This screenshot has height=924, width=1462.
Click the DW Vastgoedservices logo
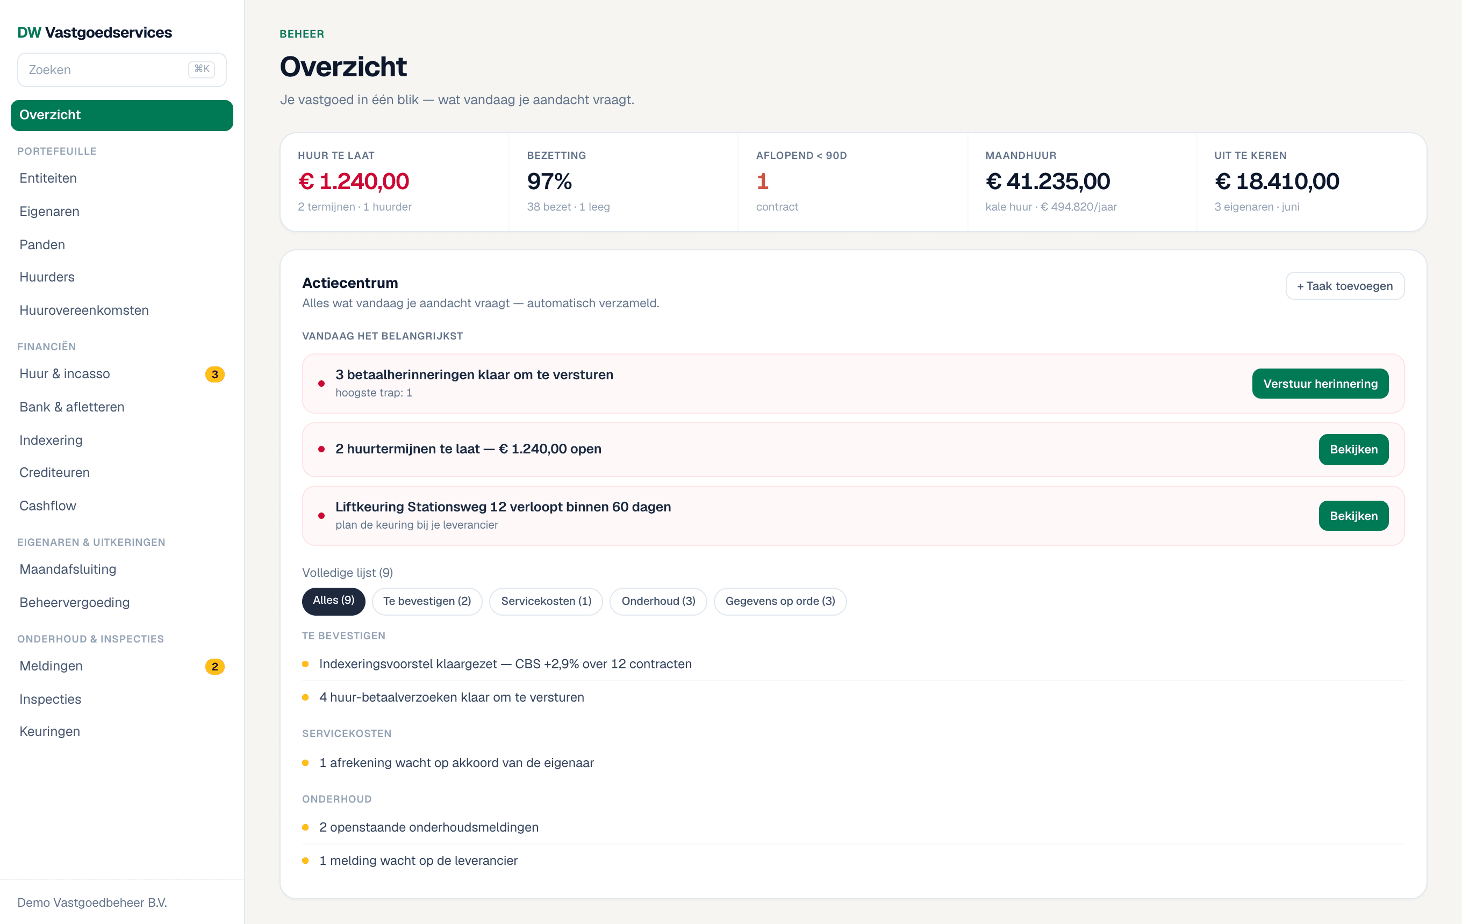(x=95, y=33)
